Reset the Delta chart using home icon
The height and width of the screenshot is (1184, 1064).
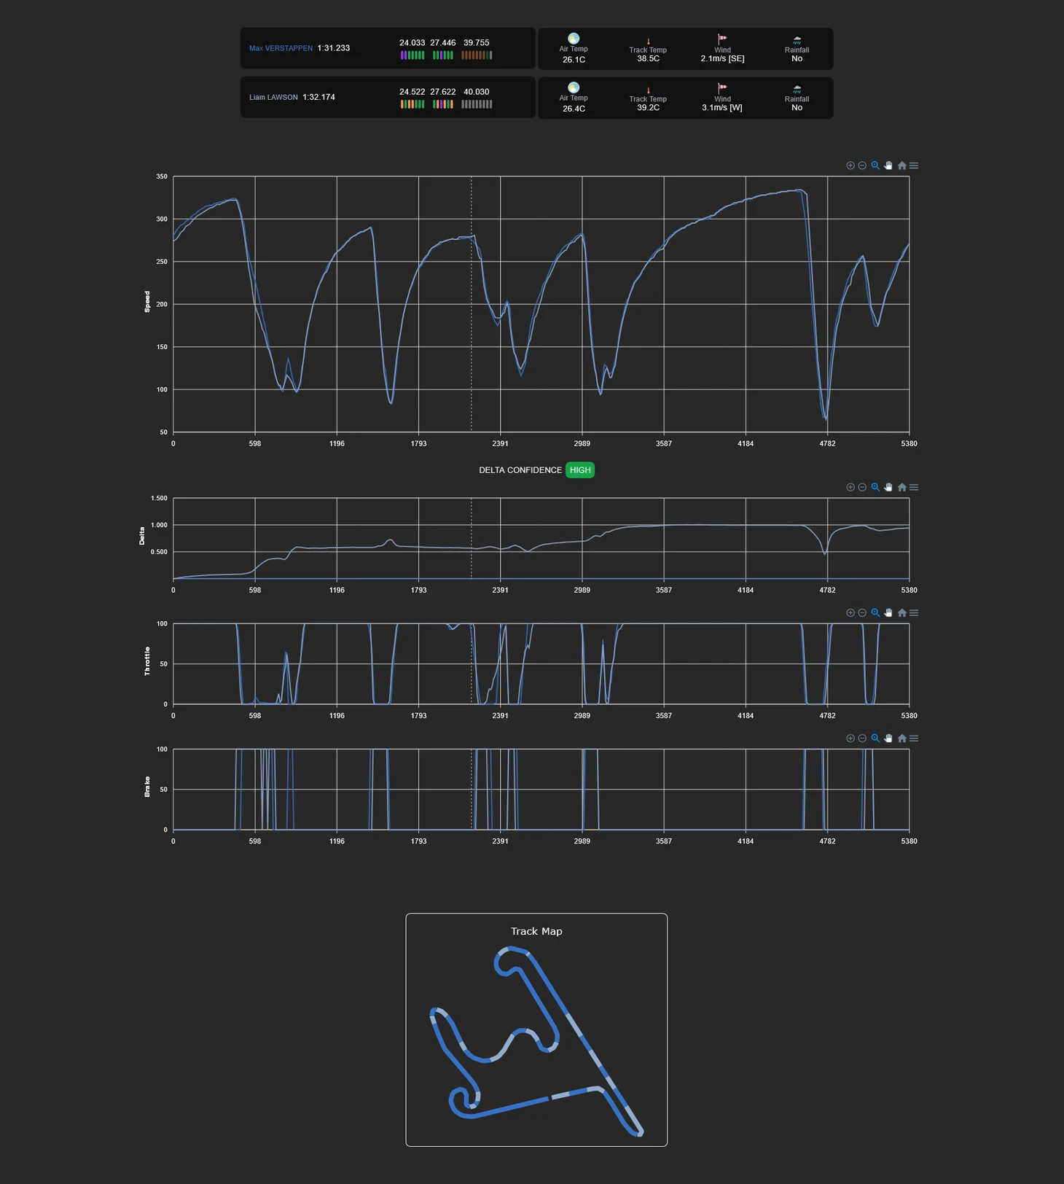[x=901, y=487]
